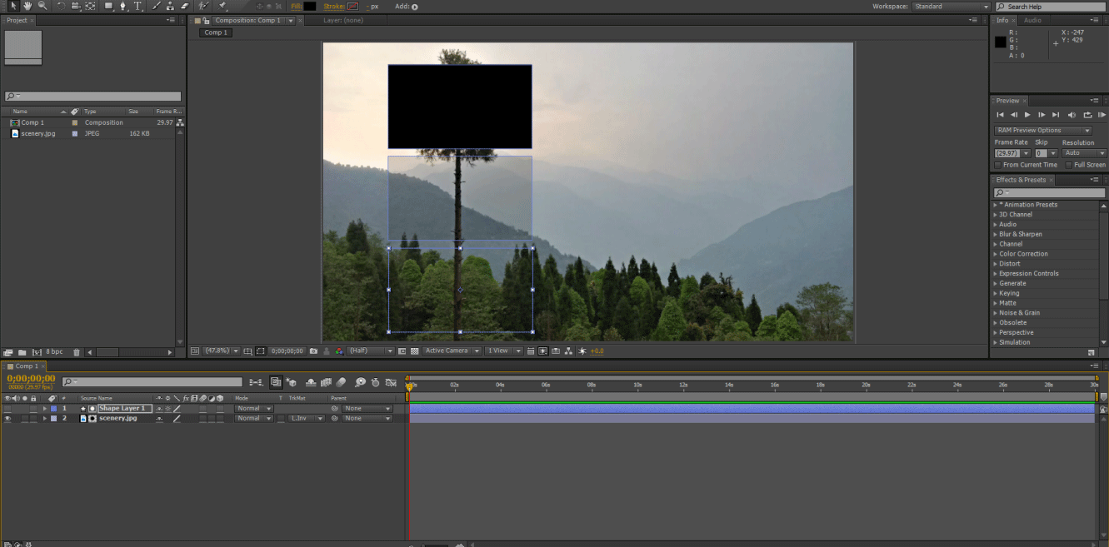This screenshot has width=1109, height=547.
Task: Open RAM Preview Options
Action: (1042, 129)
